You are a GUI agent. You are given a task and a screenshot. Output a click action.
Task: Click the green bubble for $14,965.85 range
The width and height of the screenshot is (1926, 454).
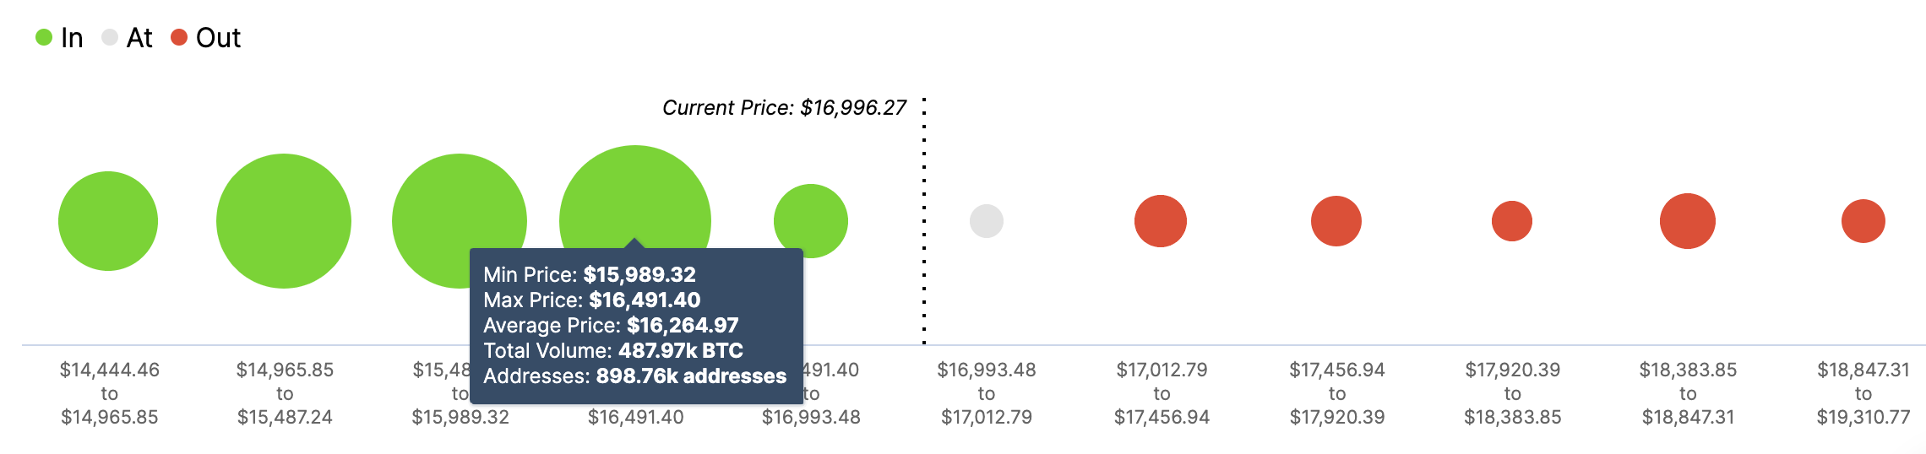pyautogui.click(x=284, y=221)
